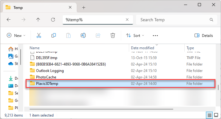Screen dimensions: 221x119
Task: Click date 02-Apr-24 14:00
Action: (144, 84)
